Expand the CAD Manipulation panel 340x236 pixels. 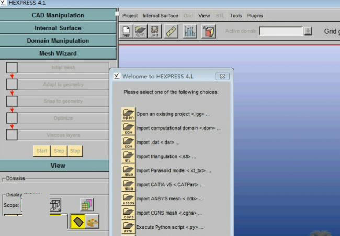[x=58, y=15]
